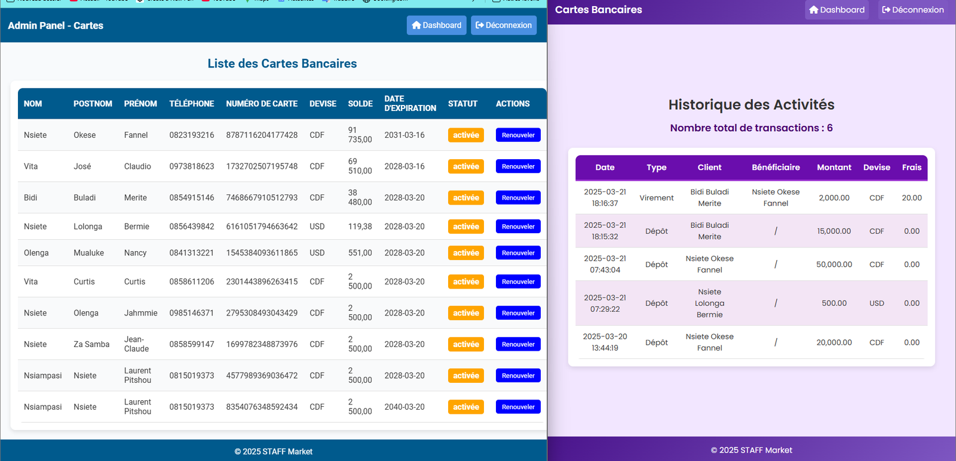
Task: Click balance 551,00
Action: (x=360, y=253)
